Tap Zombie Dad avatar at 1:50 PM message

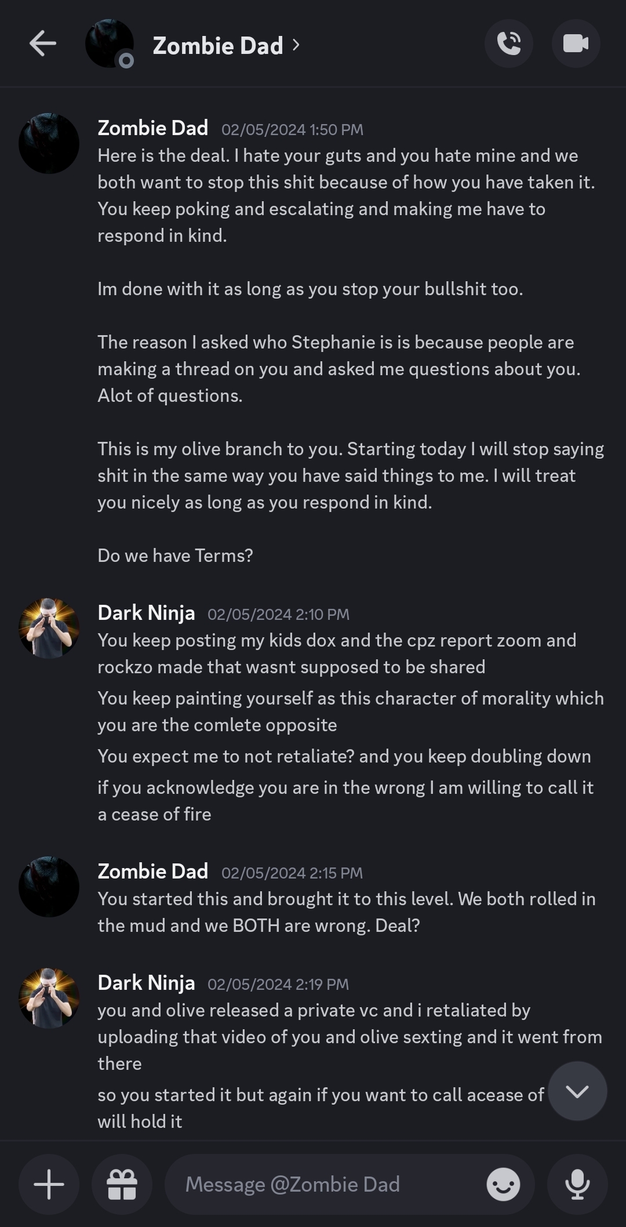point(49,143)
